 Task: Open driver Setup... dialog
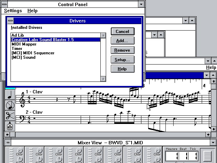[x=123, y=60]
